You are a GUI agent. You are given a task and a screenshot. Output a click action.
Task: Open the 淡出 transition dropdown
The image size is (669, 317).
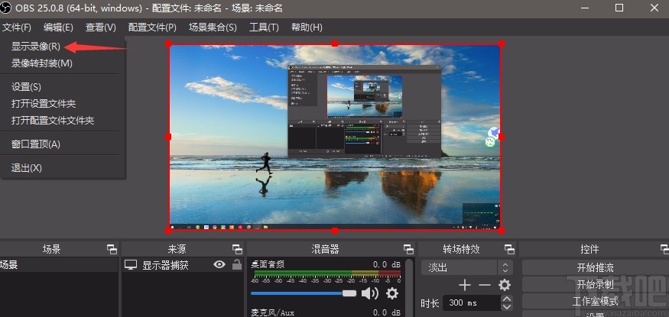tap(466, 267)
